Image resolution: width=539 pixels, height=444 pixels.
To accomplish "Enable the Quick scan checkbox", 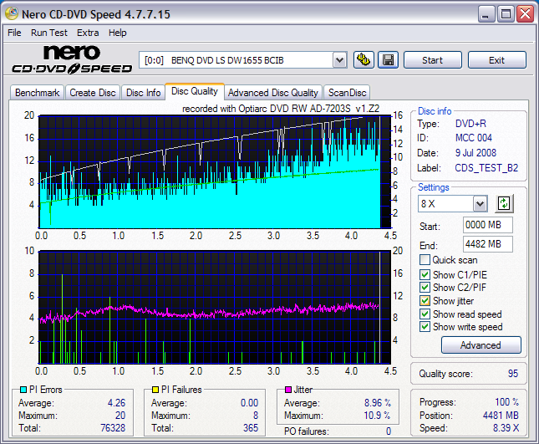I will (x=425, y=260).
